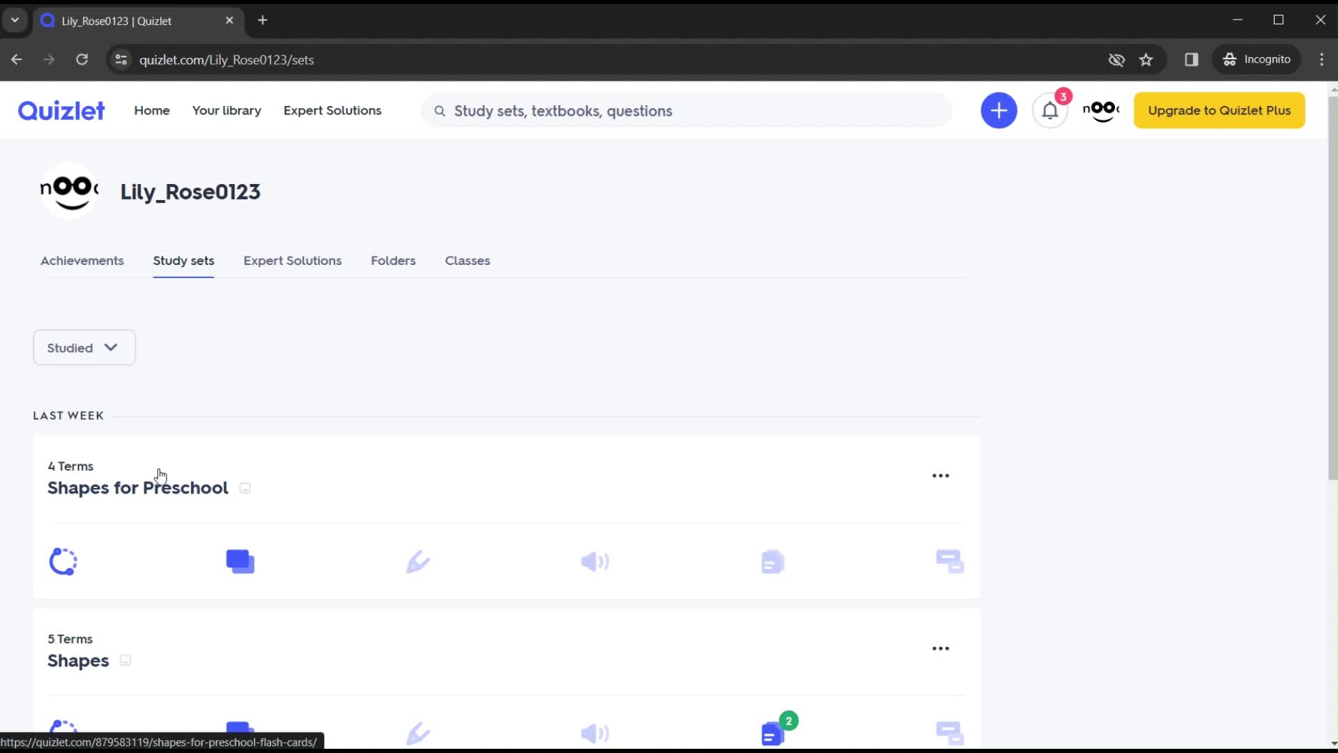1338x753 pixels.
Task: Click the blue Create plus button
Action: 999,110
